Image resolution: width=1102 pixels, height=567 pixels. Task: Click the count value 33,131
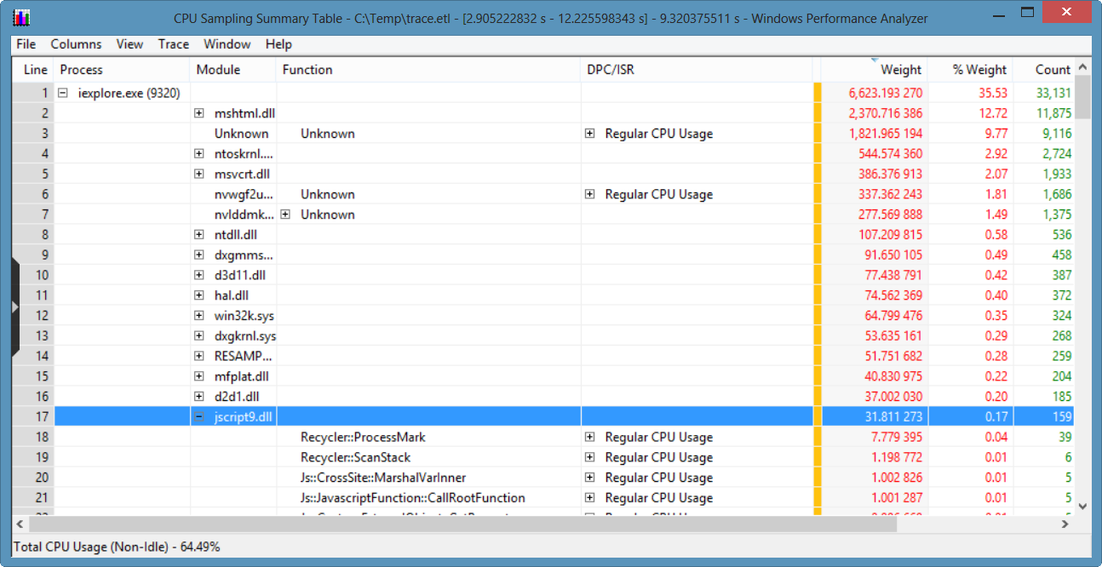1053,94
